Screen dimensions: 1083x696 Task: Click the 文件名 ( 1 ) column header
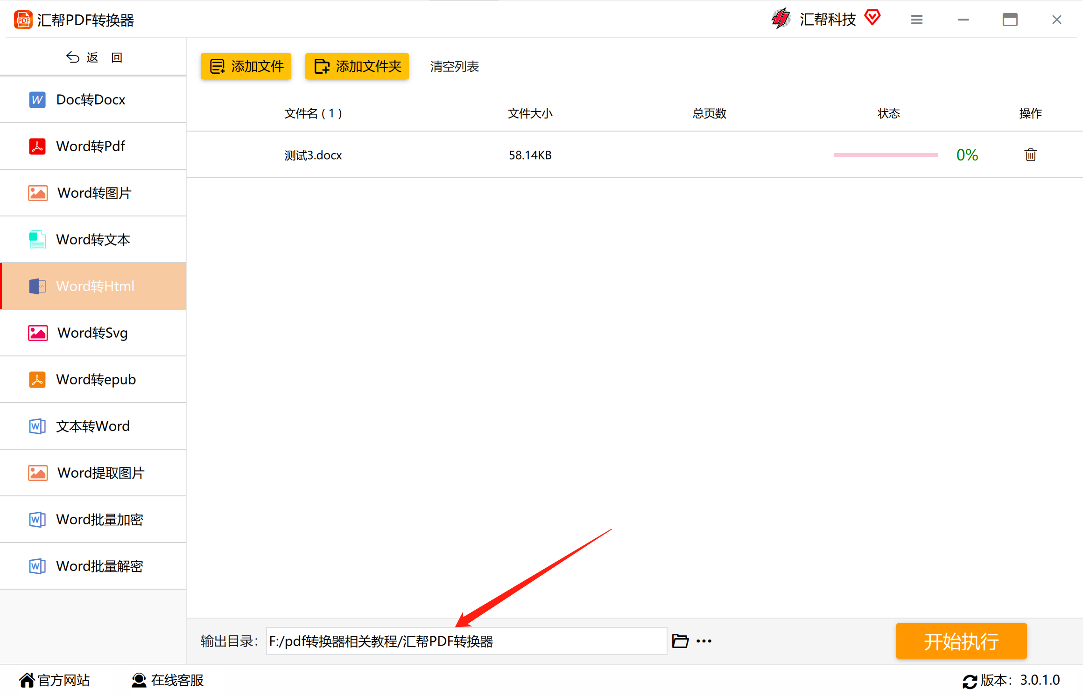(x=313, y=113)
